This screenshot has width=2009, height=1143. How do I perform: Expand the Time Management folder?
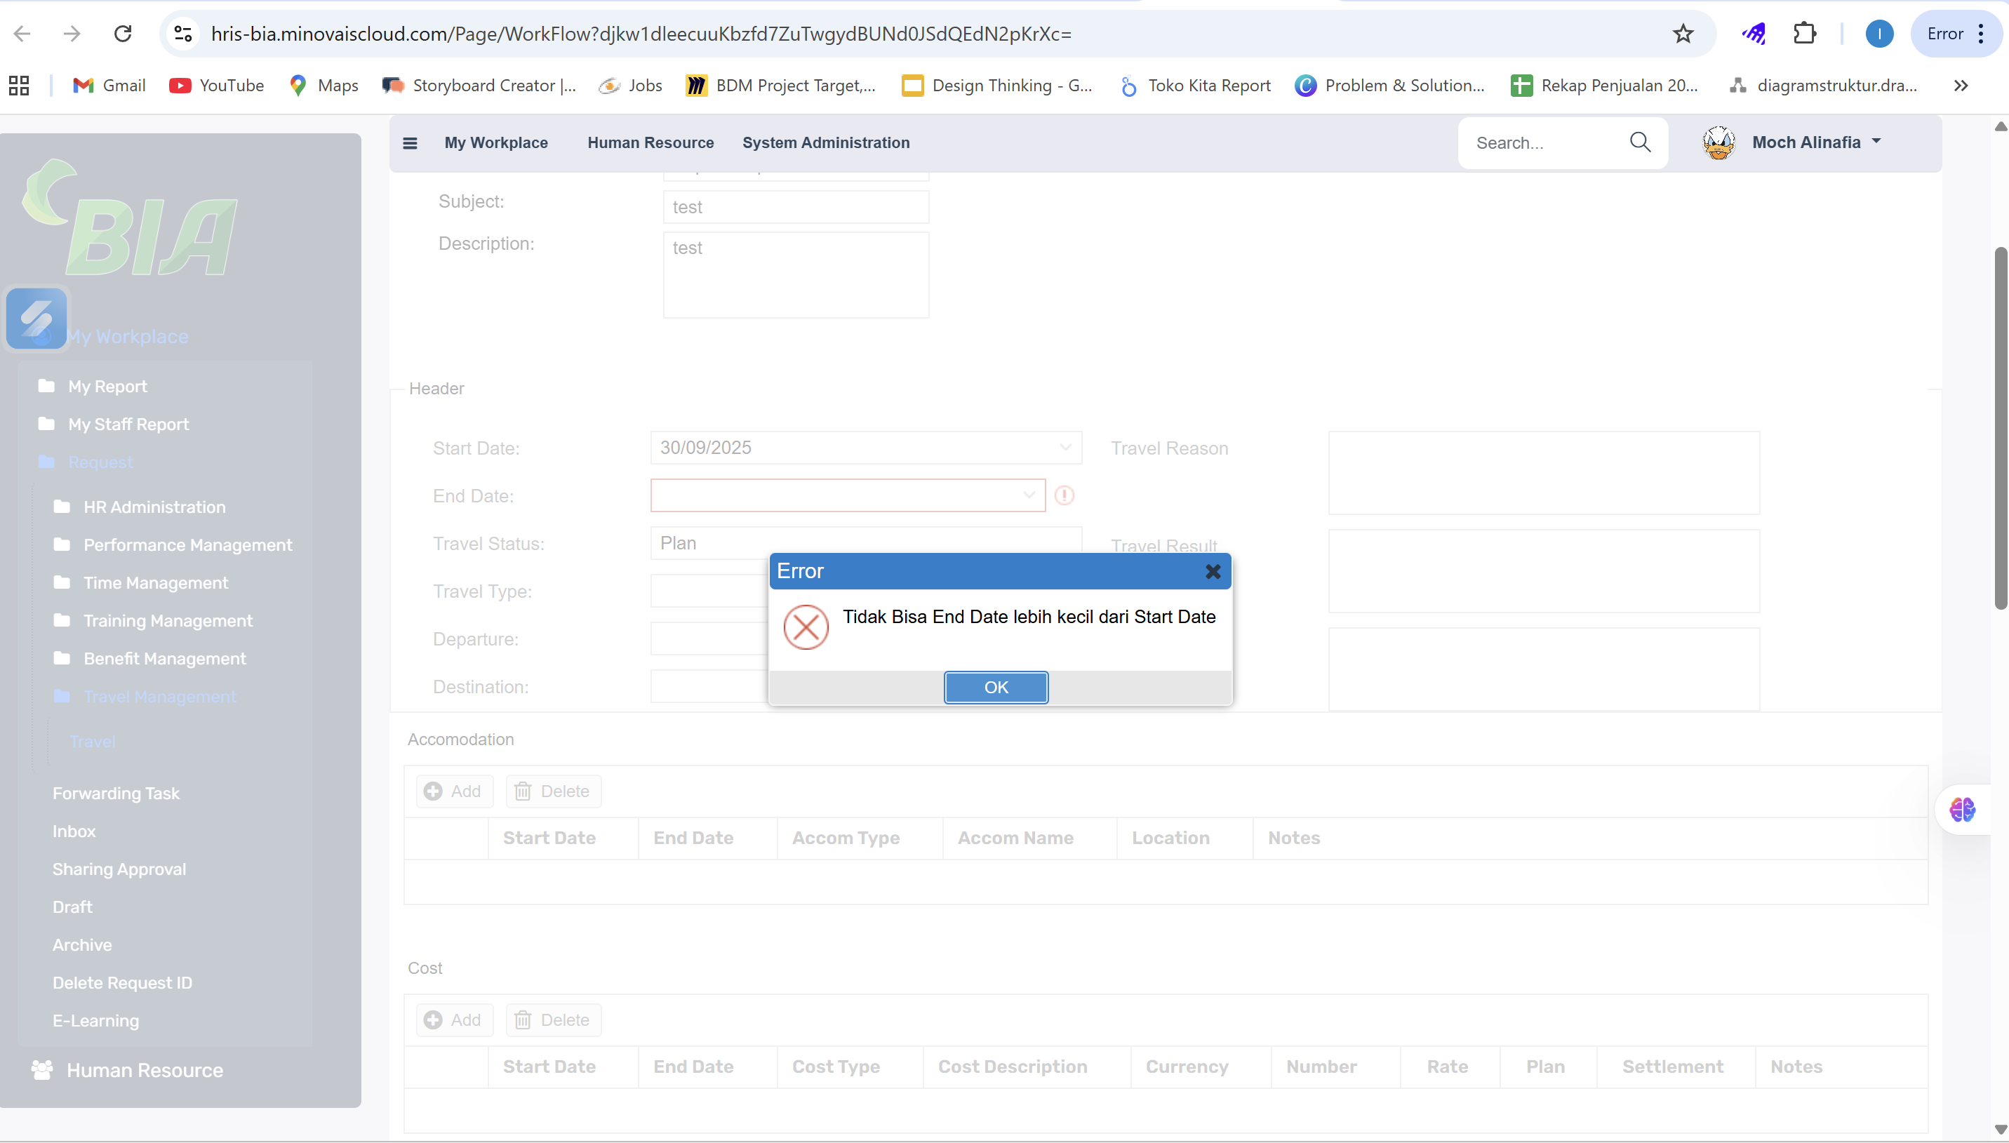coord(156,582)
